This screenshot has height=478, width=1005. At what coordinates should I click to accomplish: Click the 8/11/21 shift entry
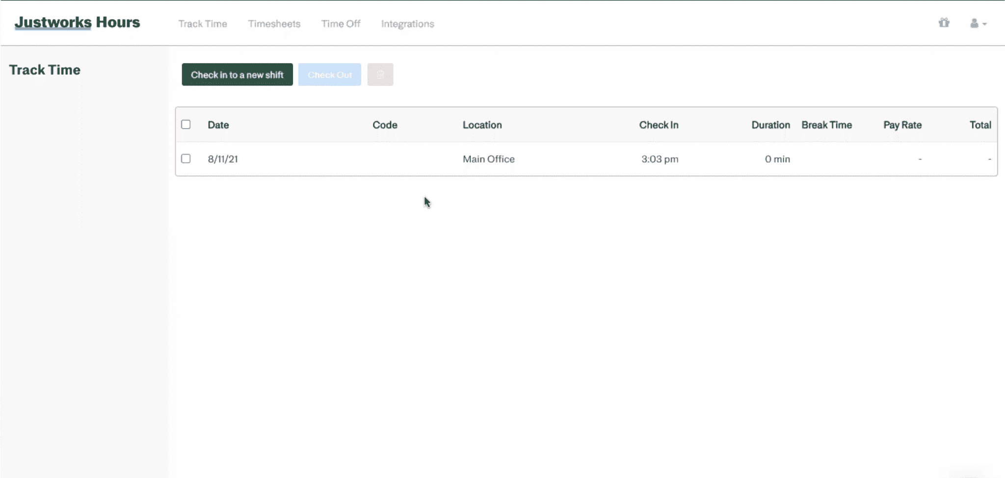(223, 159)
